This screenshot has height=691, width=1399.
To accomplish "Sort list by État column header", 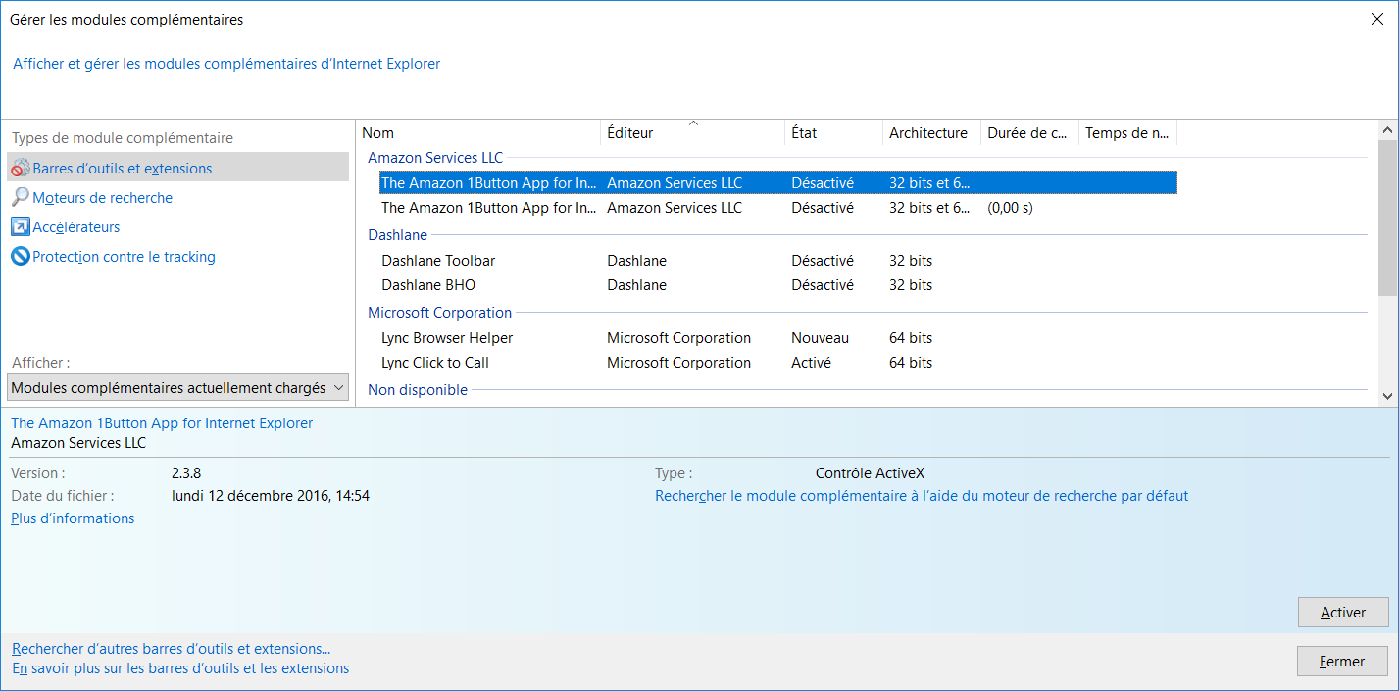I will [833, 133].
